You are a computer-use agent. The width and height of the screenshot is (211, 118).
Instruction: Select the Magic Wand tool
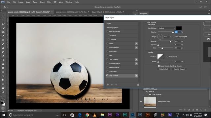pyautogui.click(x=3, y=28)
